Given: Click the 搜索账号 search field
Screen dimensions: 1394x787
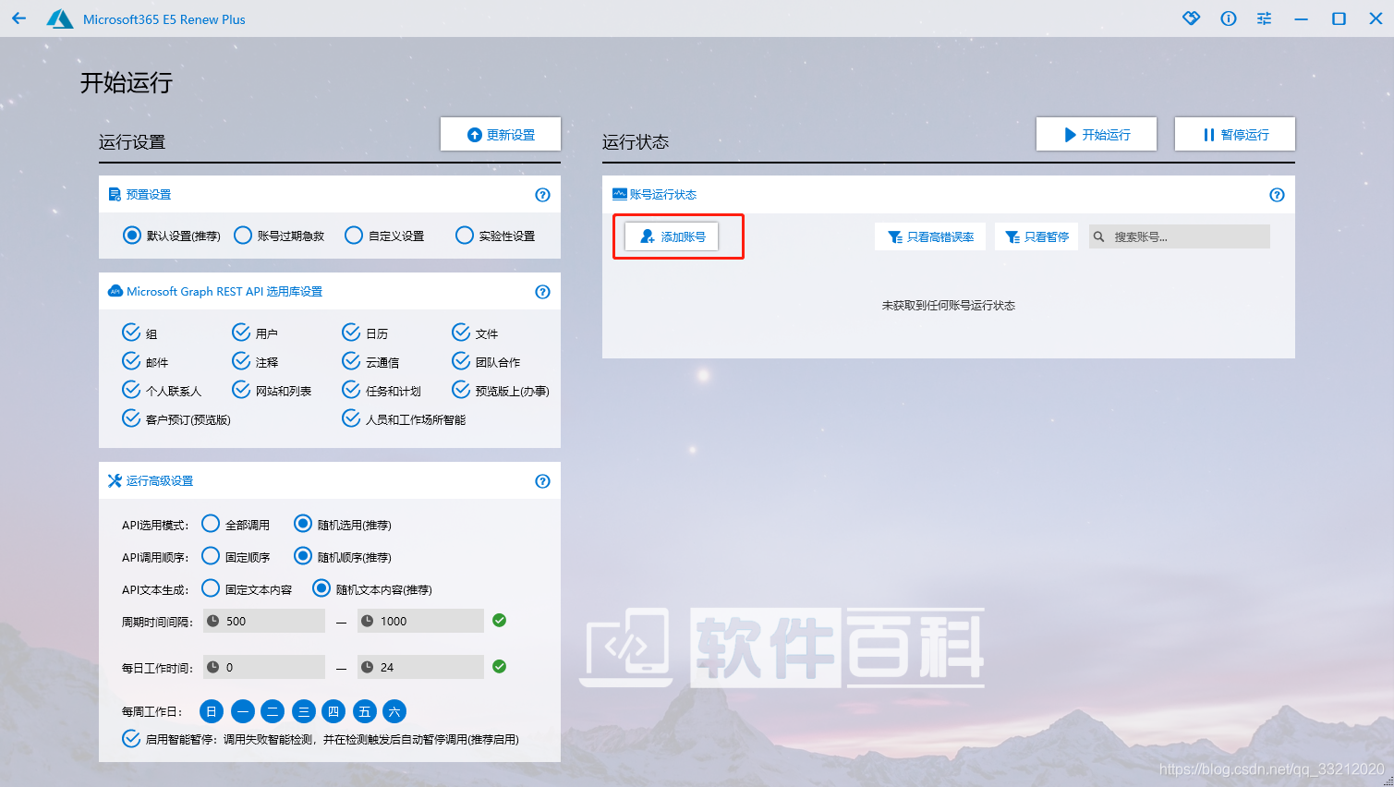Looking at the screenshot, I should (x=1187, y=237).
